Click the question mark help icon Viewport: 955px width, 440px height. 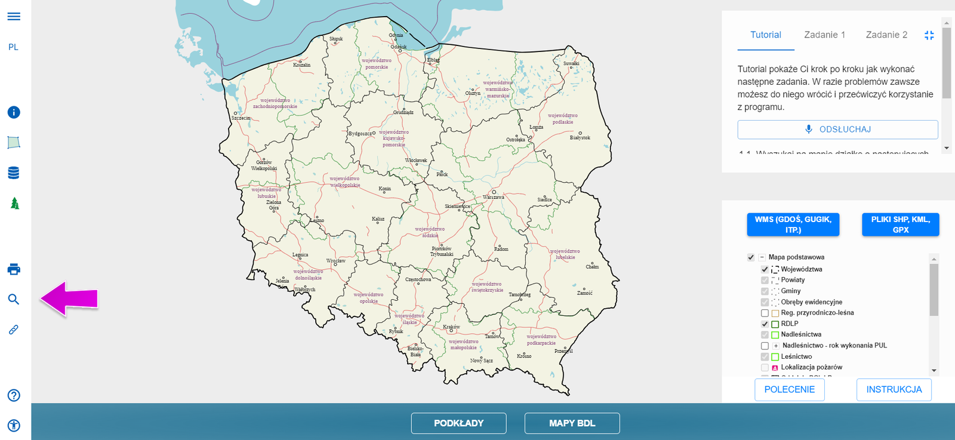coord(14,395)
